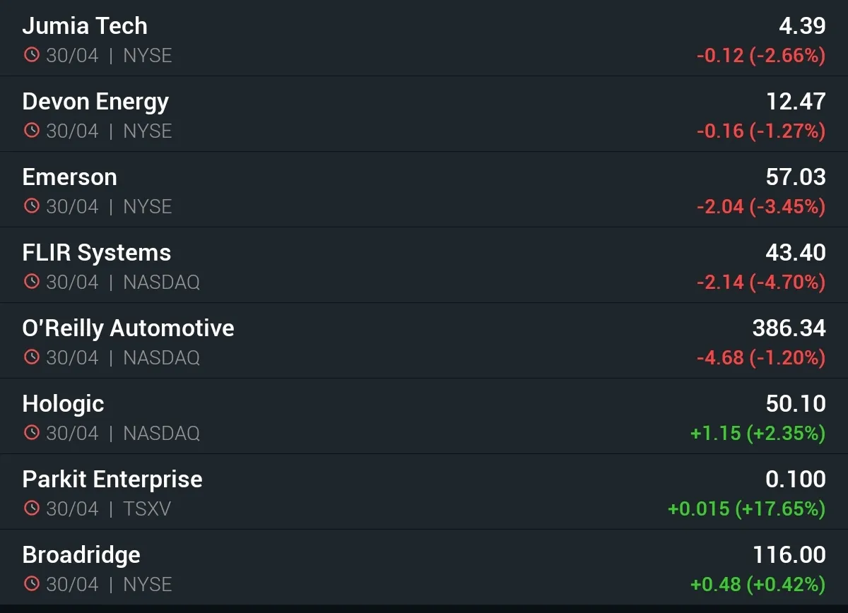Image resolution: width=848 pixels, height=613 pixels.
Task: Click Hologic's +1.15 (+2.35%) change
Action: (x=758, y=433)
